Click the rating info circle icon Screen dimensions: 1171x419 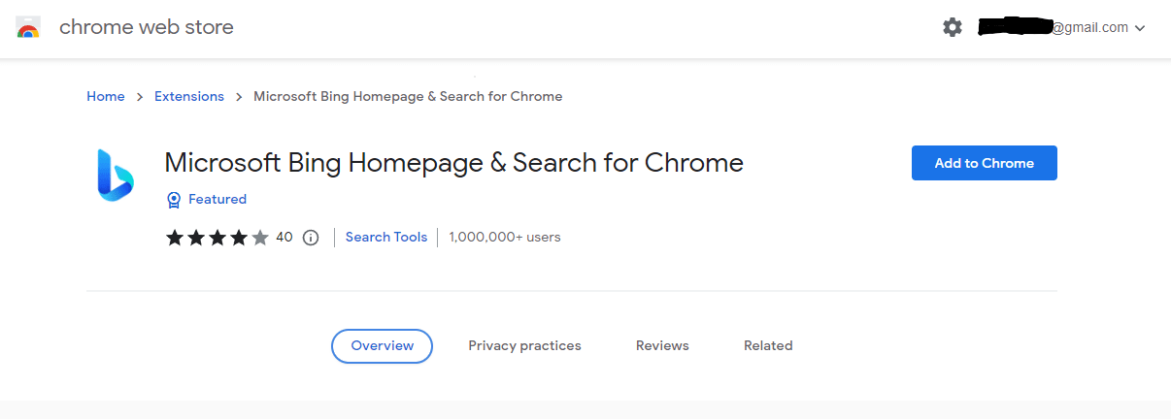point(311,238)
